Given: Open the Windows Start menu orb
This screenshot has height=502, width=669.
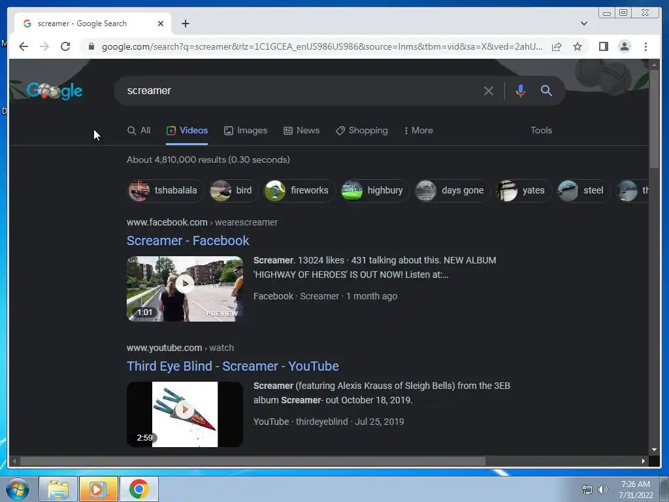Looking at the screenshot, I should pyautogui.click(x=18, y=489).
